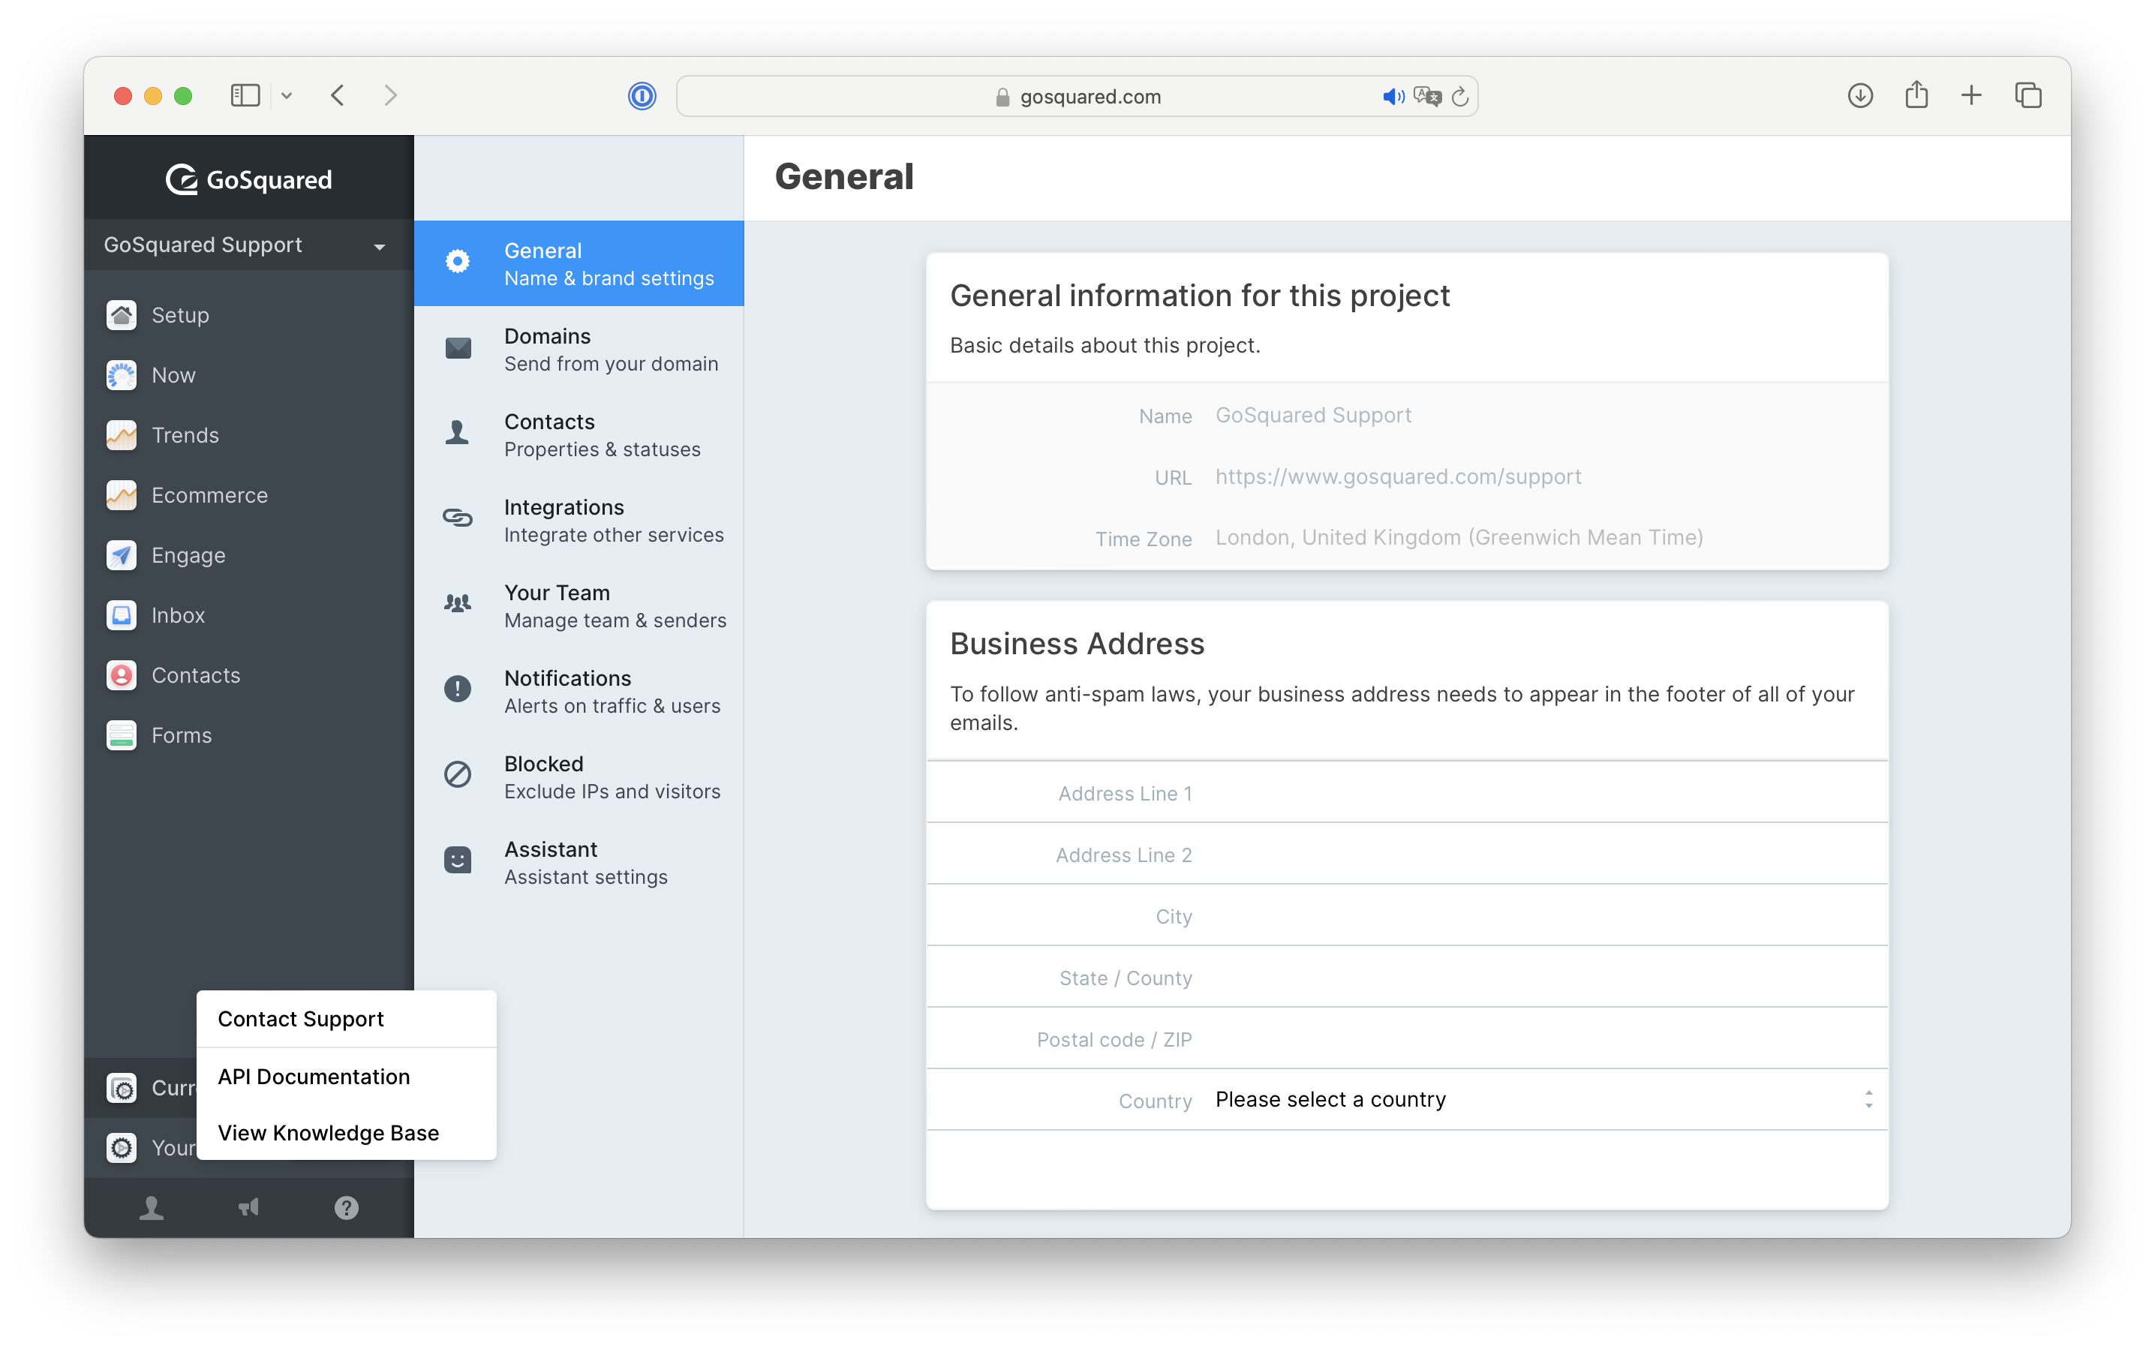Click the Your Team people icon
This screenshot has height=1349, width=2155.
[458, 603]
